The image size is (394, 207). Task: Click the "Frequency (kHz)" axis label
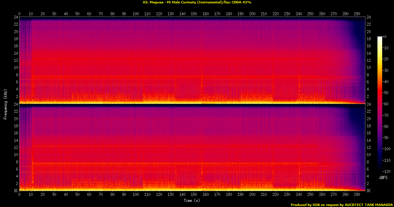5,104
